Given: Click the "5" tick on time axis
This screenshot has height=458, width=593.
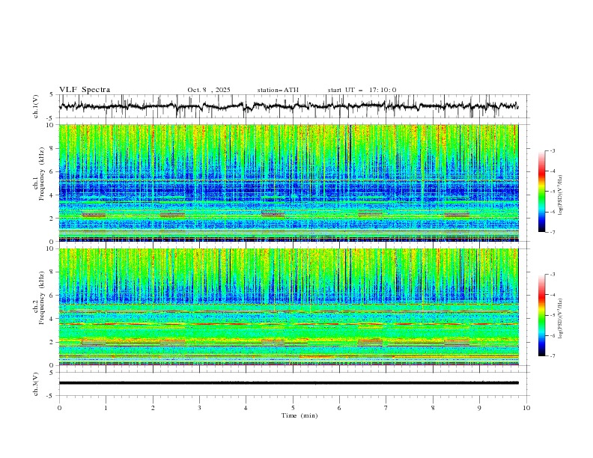Looking at the screenshot, I should click(293, 408).
